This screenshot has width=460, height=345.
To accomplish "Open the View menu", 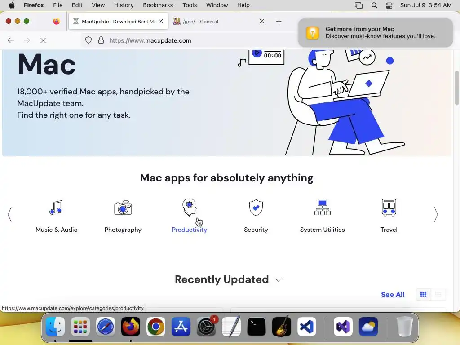I will [98, 5].
